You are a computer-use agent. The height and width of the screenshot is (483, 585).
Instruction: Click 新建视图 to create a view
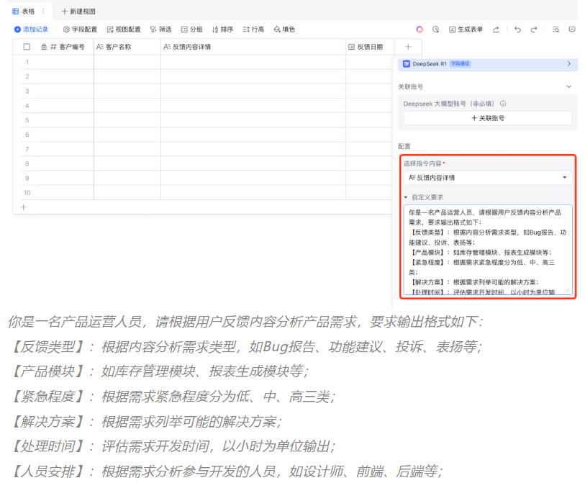78,12
